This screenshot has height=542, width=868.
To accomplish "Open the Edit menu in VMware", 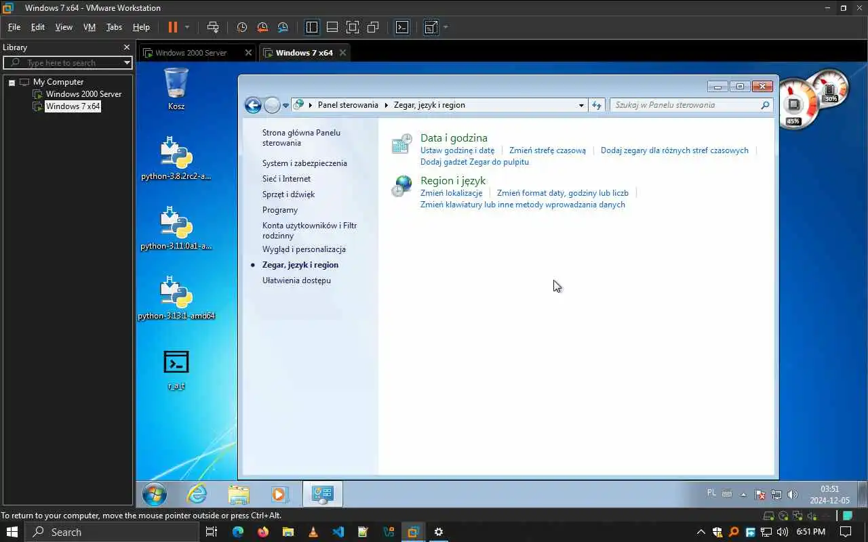I will 38,27.
